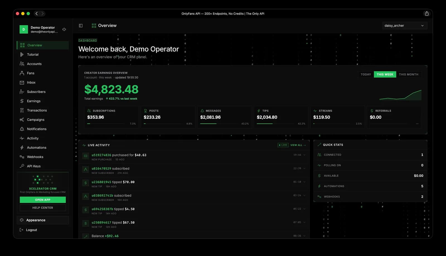
Task: Click the Campaigns megaphone icon
Action: (22, 120)
